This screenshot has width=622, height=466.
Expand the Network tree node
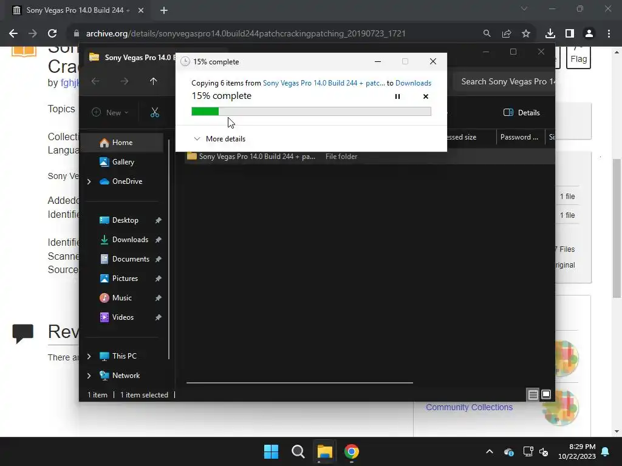[x=89, y=376]
